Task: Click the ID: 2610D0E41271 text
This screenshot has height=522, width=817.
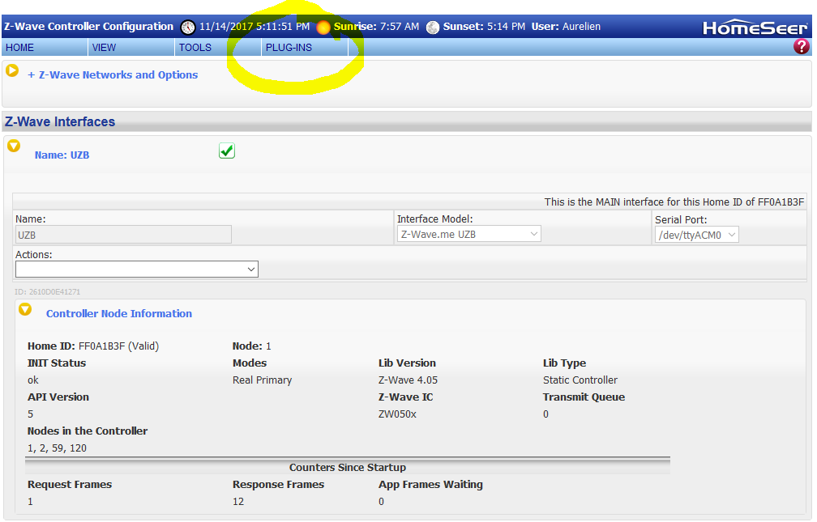Action: tap(47, 292)
